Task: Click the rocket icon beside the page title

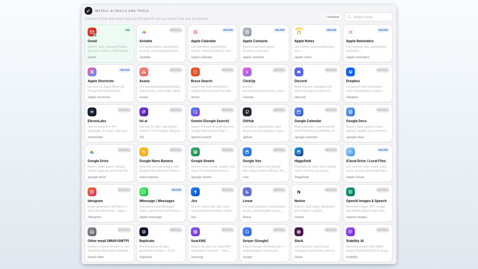Action: tap(88, 11)
